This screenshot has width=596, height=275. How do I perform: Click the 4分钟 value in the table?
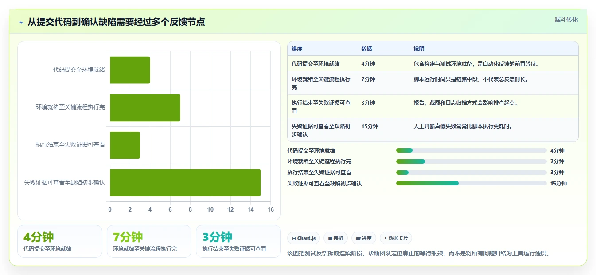coord(368,64)
